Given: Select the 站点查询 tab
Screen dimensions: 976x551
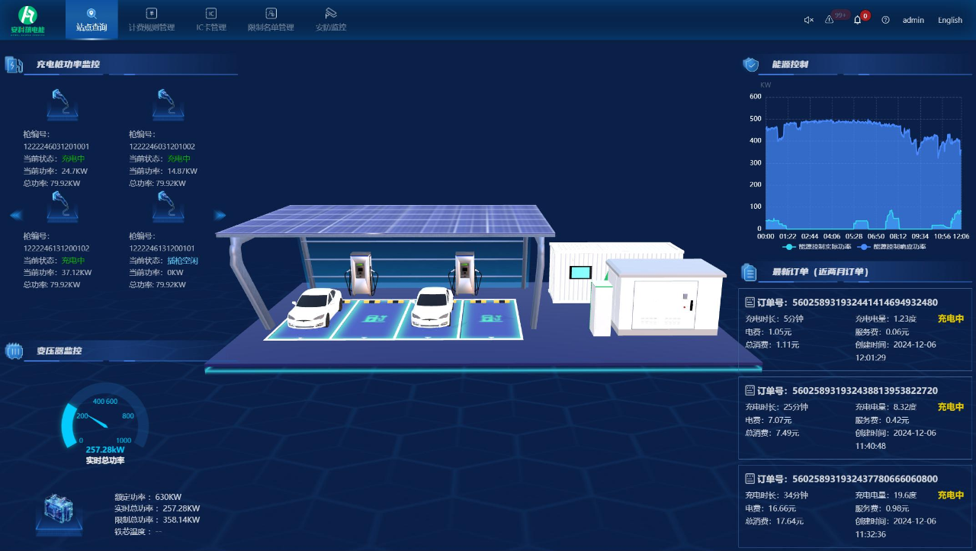Looking at the screenshot, I should 91,20.
